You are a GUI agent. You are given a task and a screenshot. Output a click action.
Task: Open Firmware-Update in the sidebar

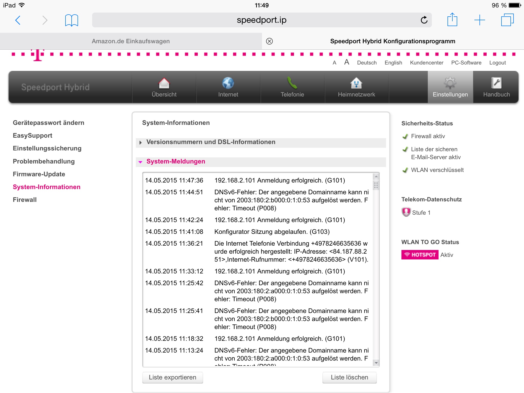pyautogui.click(x=39, y=174)
